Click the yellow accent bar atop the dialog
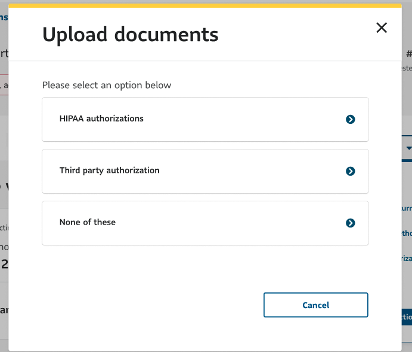Image resolution: width=412 pixels, height=352 pixels. (x=205, y=5)
